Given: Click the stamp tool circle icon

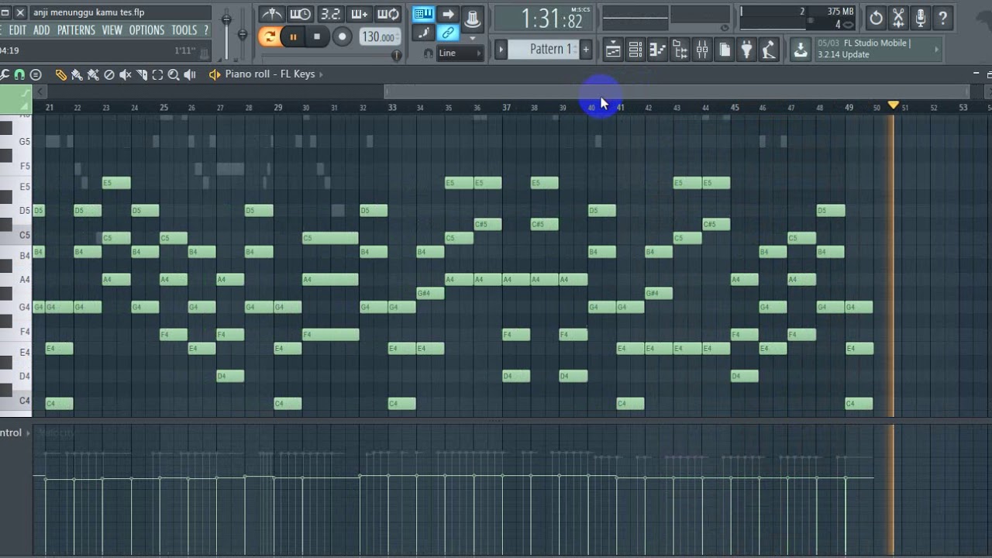Looking at the screenshot, I should [x=36, y=74].
